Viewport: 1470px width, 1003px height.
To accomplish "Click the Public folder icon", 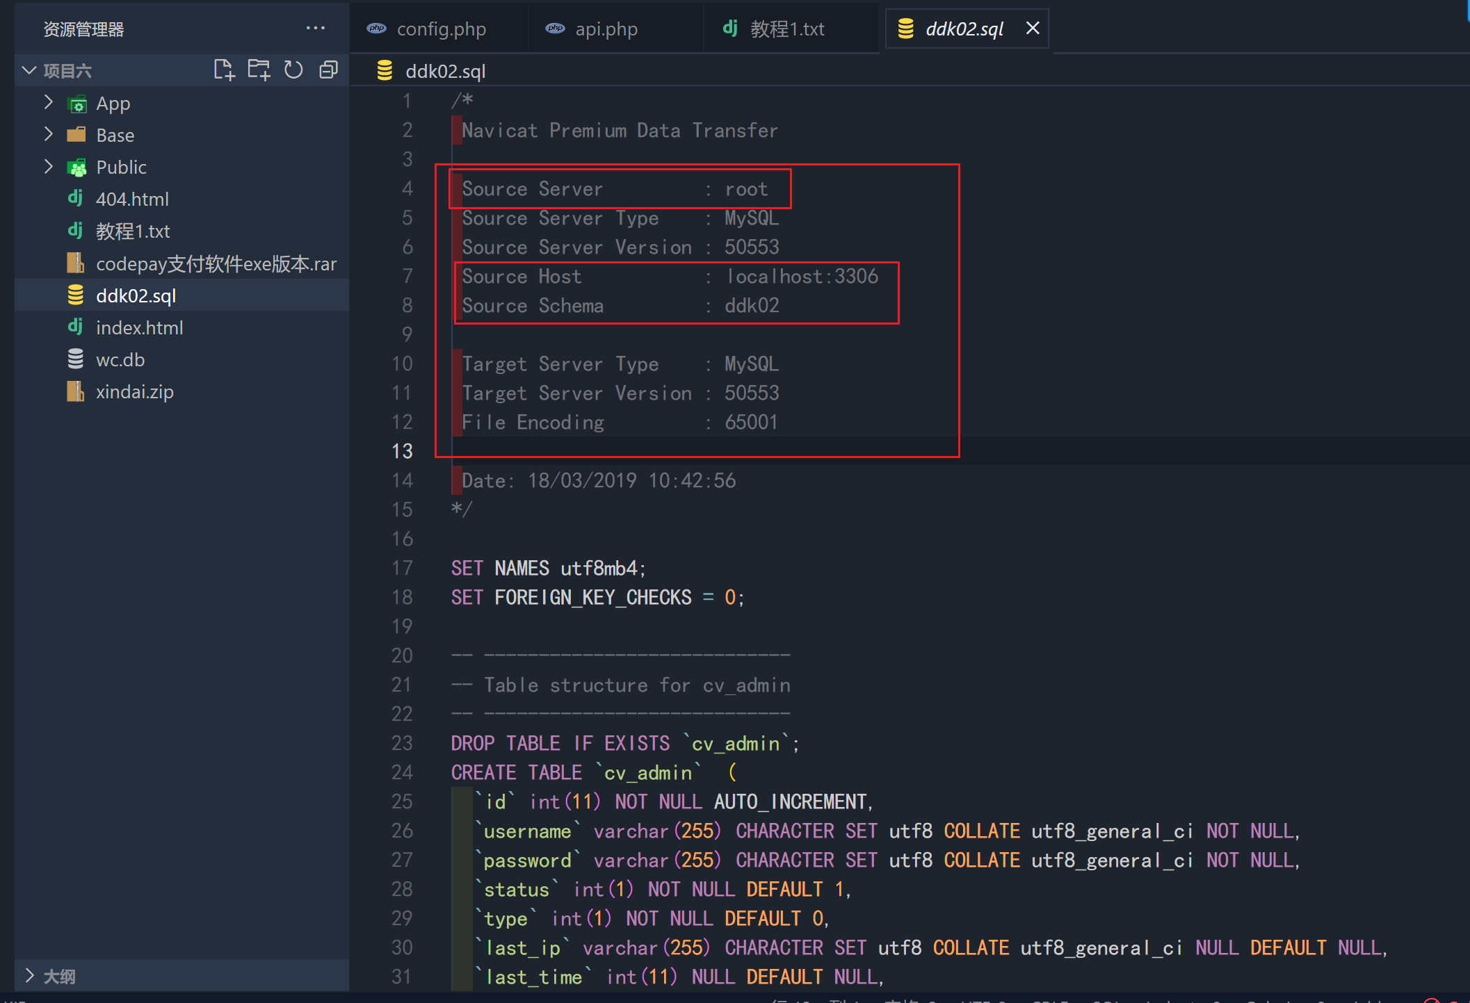I will (x=76, y=168).
